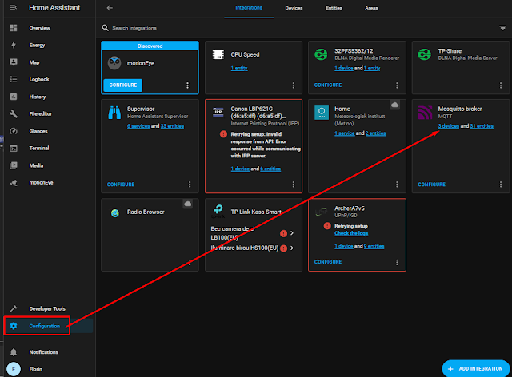Image resolution: width=512 pixels, height=377 pixels.
Task: Click the motionEye owl logo
Action: 114,63
